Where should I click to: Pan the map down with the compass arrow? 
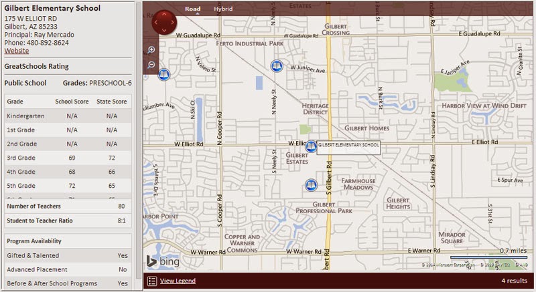164,31
